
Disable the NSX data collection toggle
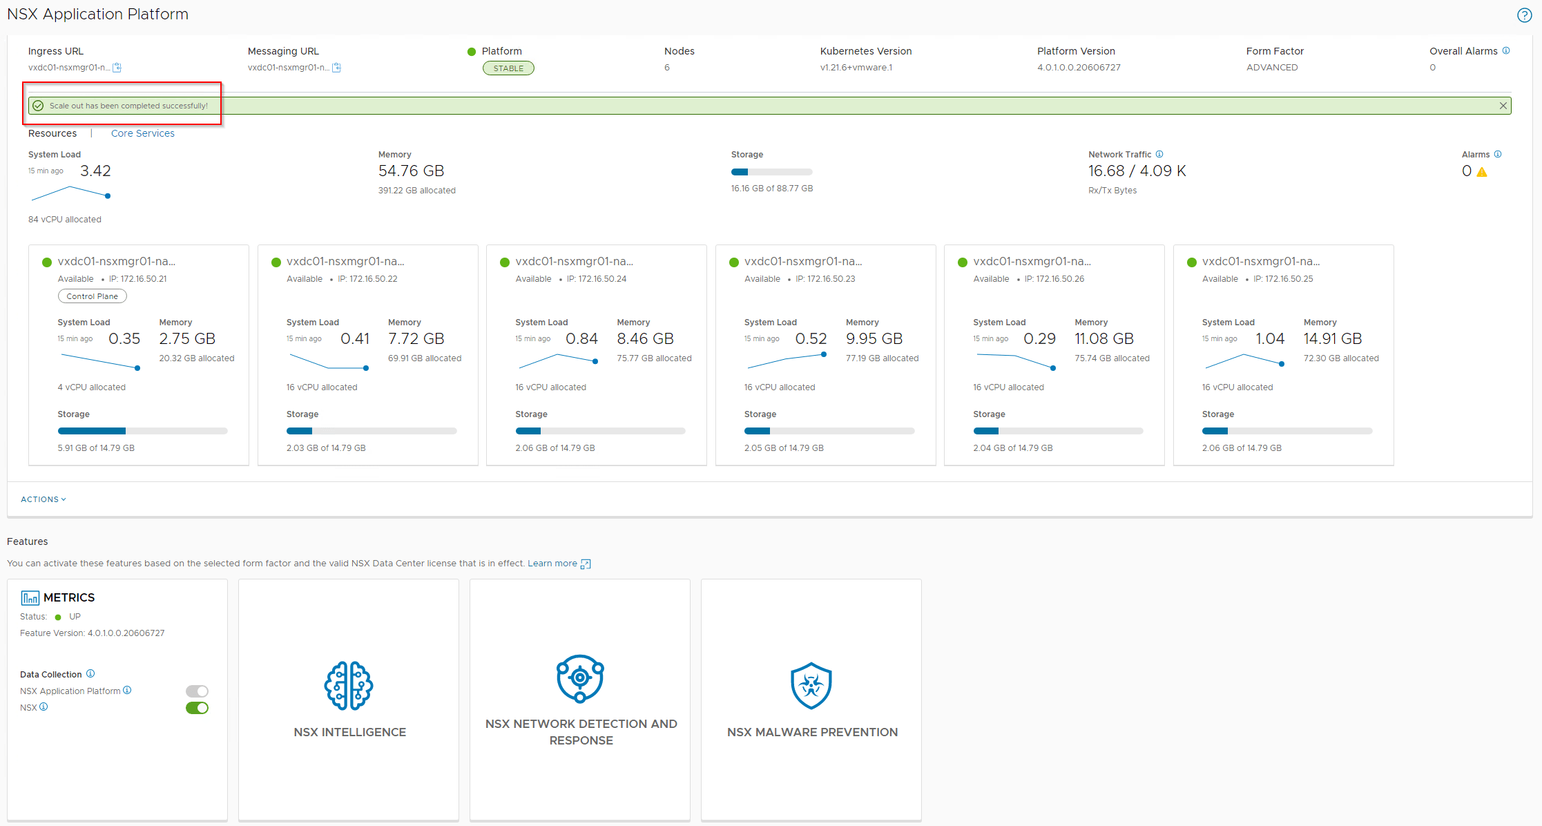coord(197,708)
